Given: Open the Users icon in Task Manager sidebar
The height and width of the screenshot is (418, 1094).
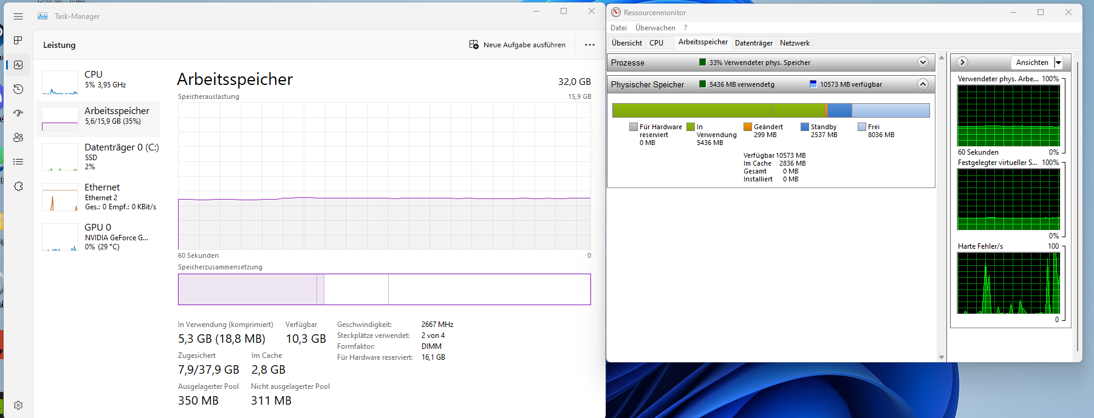Looking at the screenshot, I should pyautogui.click(x=18, y=138).
